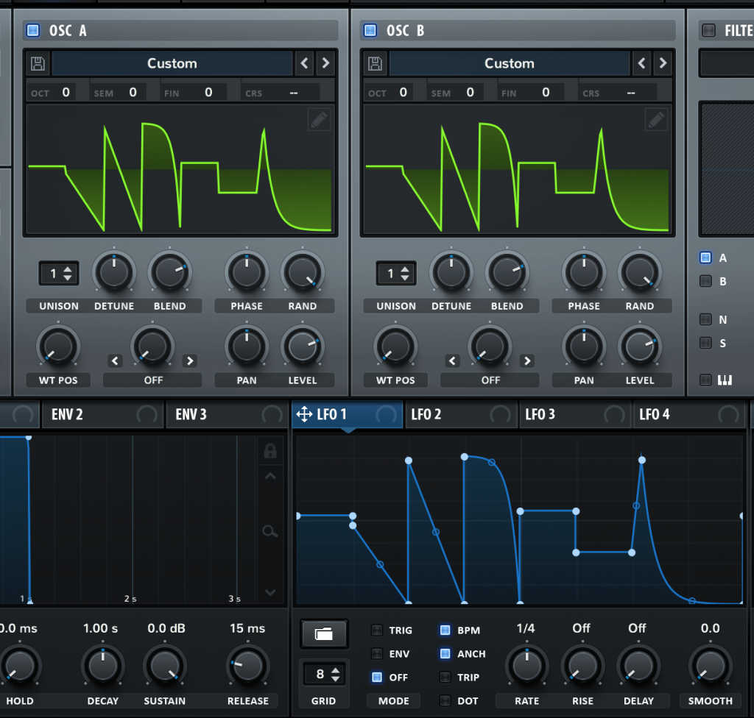This screenshot has width=754, height=718.
Task: Click the OSC A save wavetable icon
Action: tap(38, 63)
